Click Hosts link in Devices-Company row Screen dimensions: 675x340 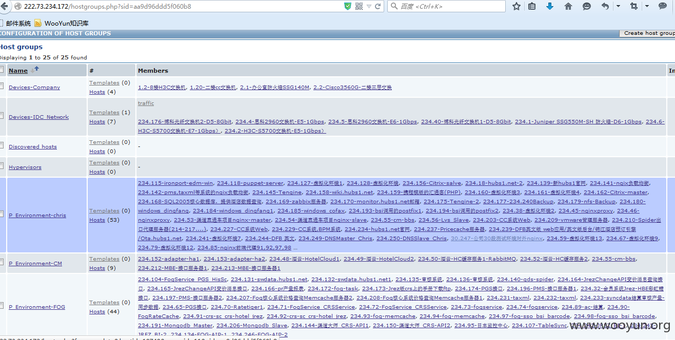(97, 92)
